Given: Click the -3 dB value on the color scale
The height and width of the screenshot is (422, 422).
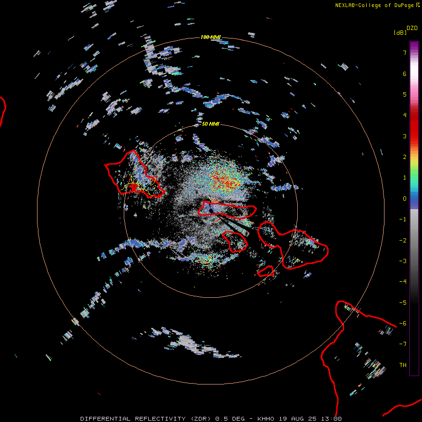Looking at the screenshot, I should click(403, 261).
